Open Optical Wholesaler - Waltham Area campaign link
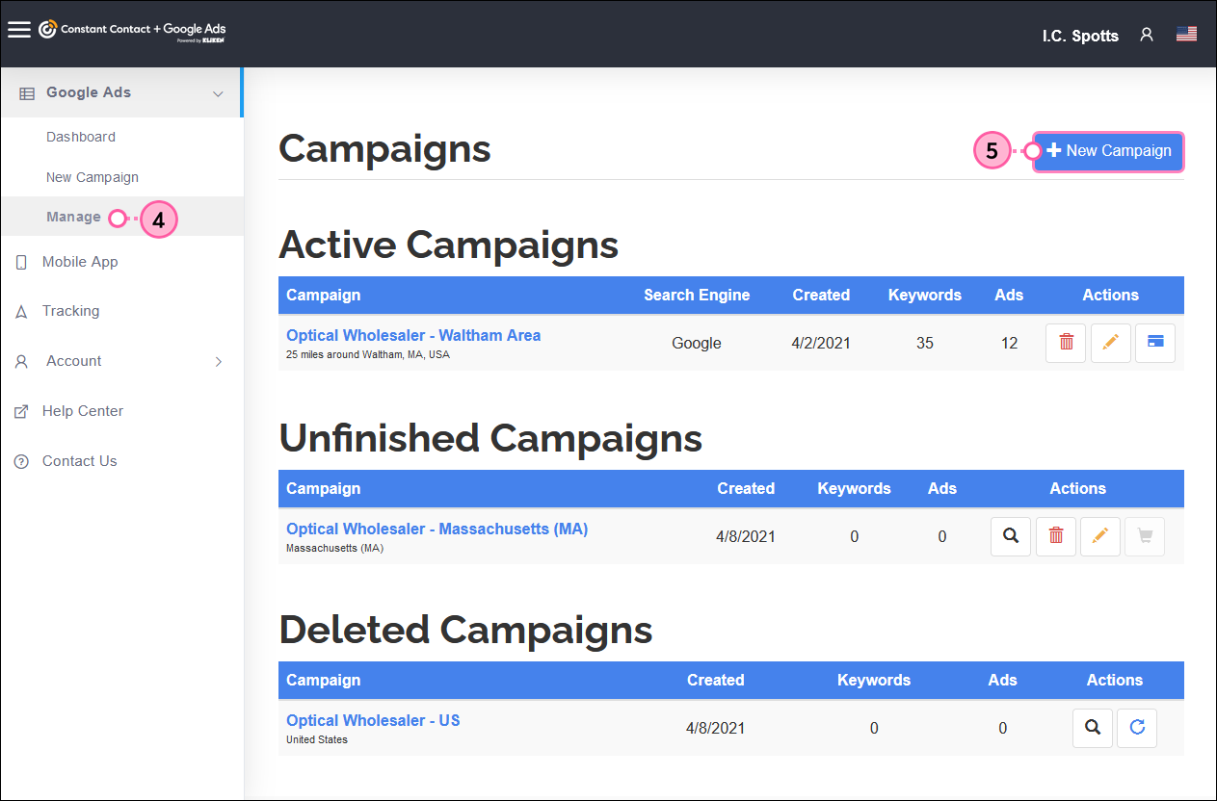Screen dimensions: 1217x801 413,335
